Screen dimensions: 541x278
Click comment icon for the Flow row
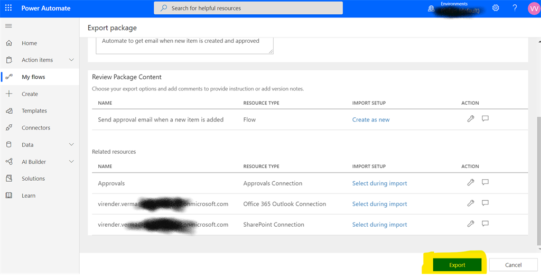[x=485, y=118]
